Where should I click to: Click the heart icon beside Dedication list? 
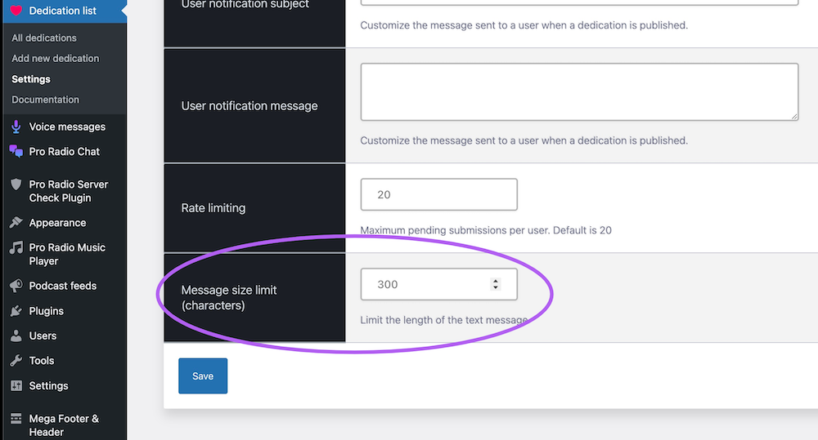(x=16, y=11)
